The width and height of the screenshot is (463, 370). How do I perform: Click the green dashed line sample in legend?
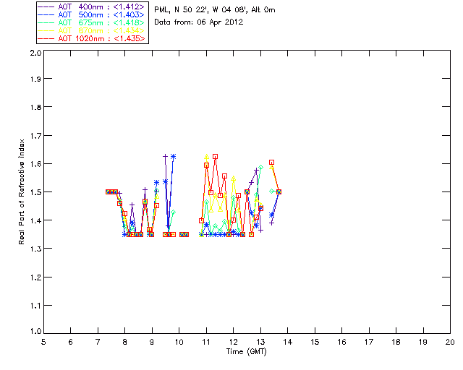(x=46, y=22)
